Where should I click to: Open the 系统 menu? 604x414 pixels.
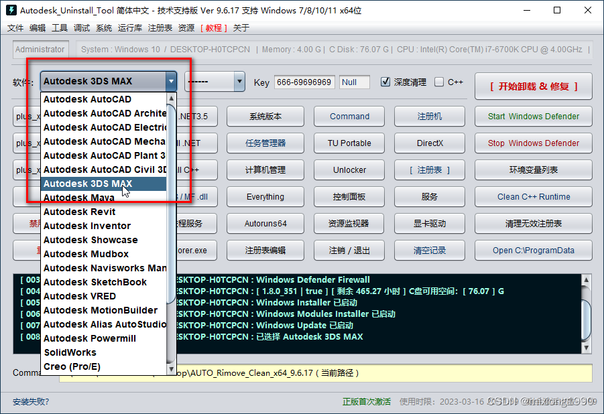click(x=104, y=27)
